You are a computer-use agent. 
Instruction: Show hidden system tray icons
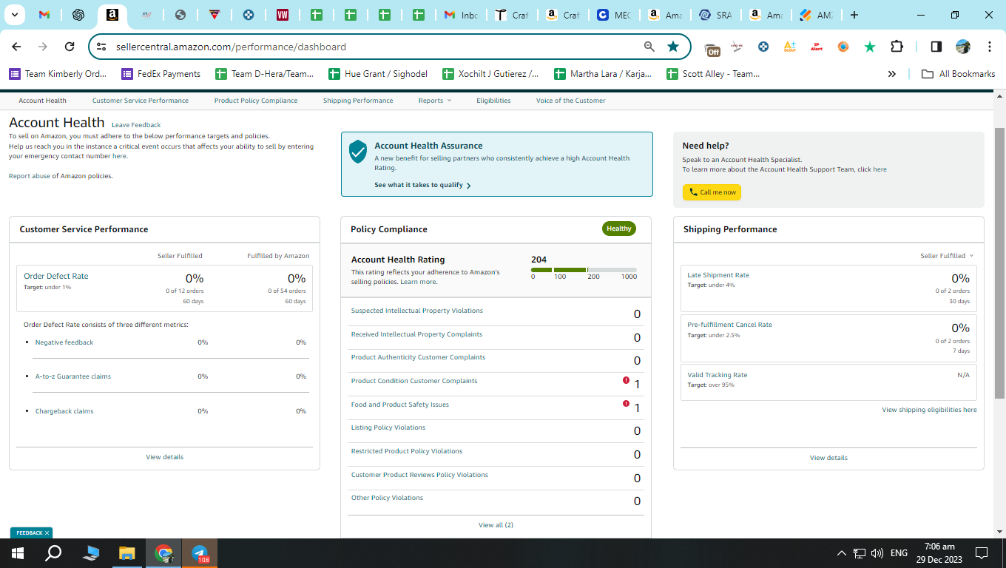(841, 553)
